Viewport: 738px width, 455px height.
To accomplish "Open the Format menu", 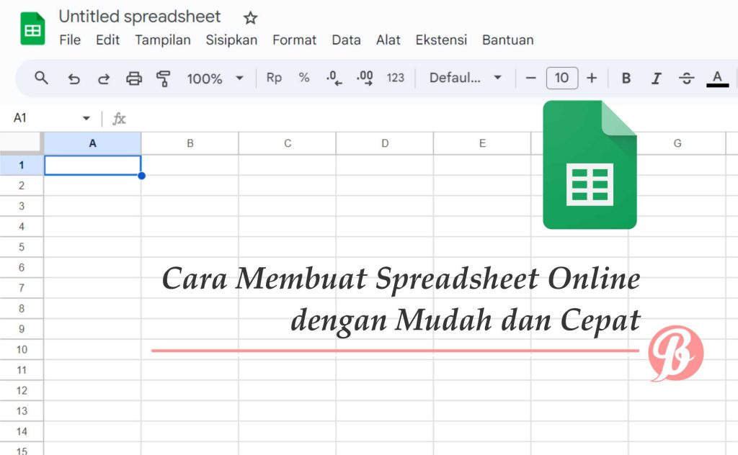I will point(294,40).
